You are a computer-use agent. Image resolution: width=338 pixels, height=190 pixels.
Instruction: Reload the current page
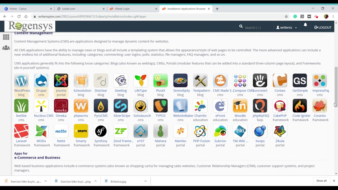tap(19, 16)
